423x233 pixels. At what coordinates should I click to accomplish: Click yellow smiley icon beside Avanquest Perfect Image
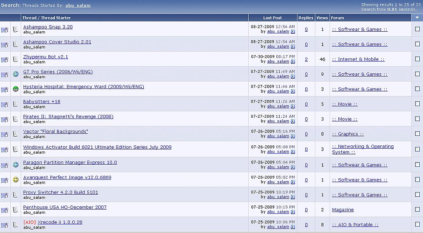click(x=16, y=180)
